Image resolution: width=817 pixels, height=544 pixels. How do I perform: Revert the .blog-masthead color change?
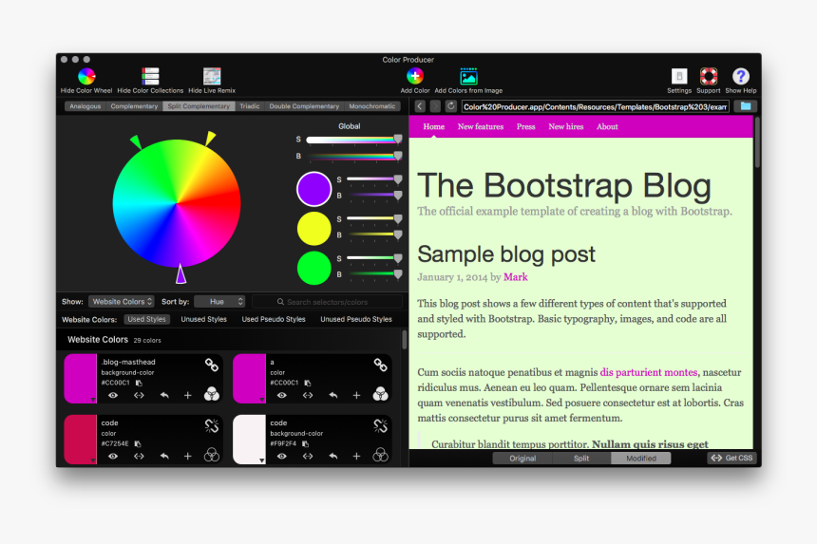pyautogui.click(x=164, y=396)
